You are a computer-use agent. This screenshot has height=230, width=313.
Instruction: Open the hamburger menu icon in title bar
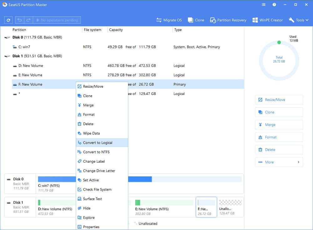pyautogui.click(x=264, y=5)
